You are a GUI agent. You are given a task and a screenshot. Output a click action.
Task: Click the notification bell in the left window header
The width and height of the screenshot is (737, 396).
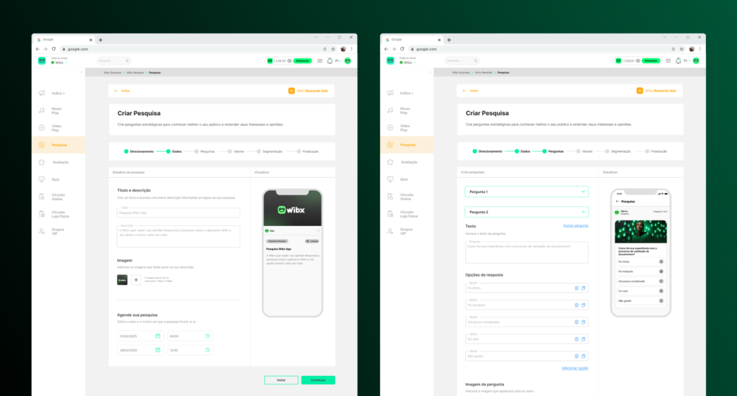330,61
